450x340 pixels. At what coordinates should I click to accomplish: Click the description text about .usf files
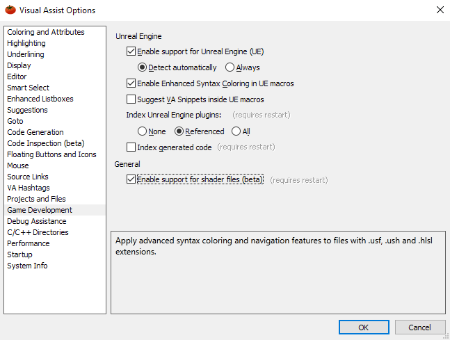(274, 246)
